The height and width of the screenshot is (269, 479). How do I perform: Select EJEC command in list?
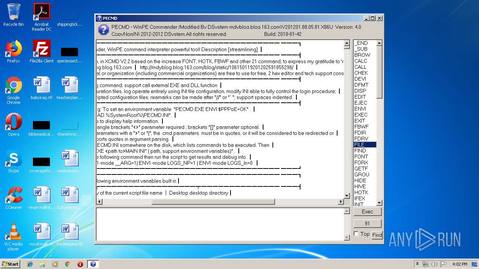click(365, 103)
